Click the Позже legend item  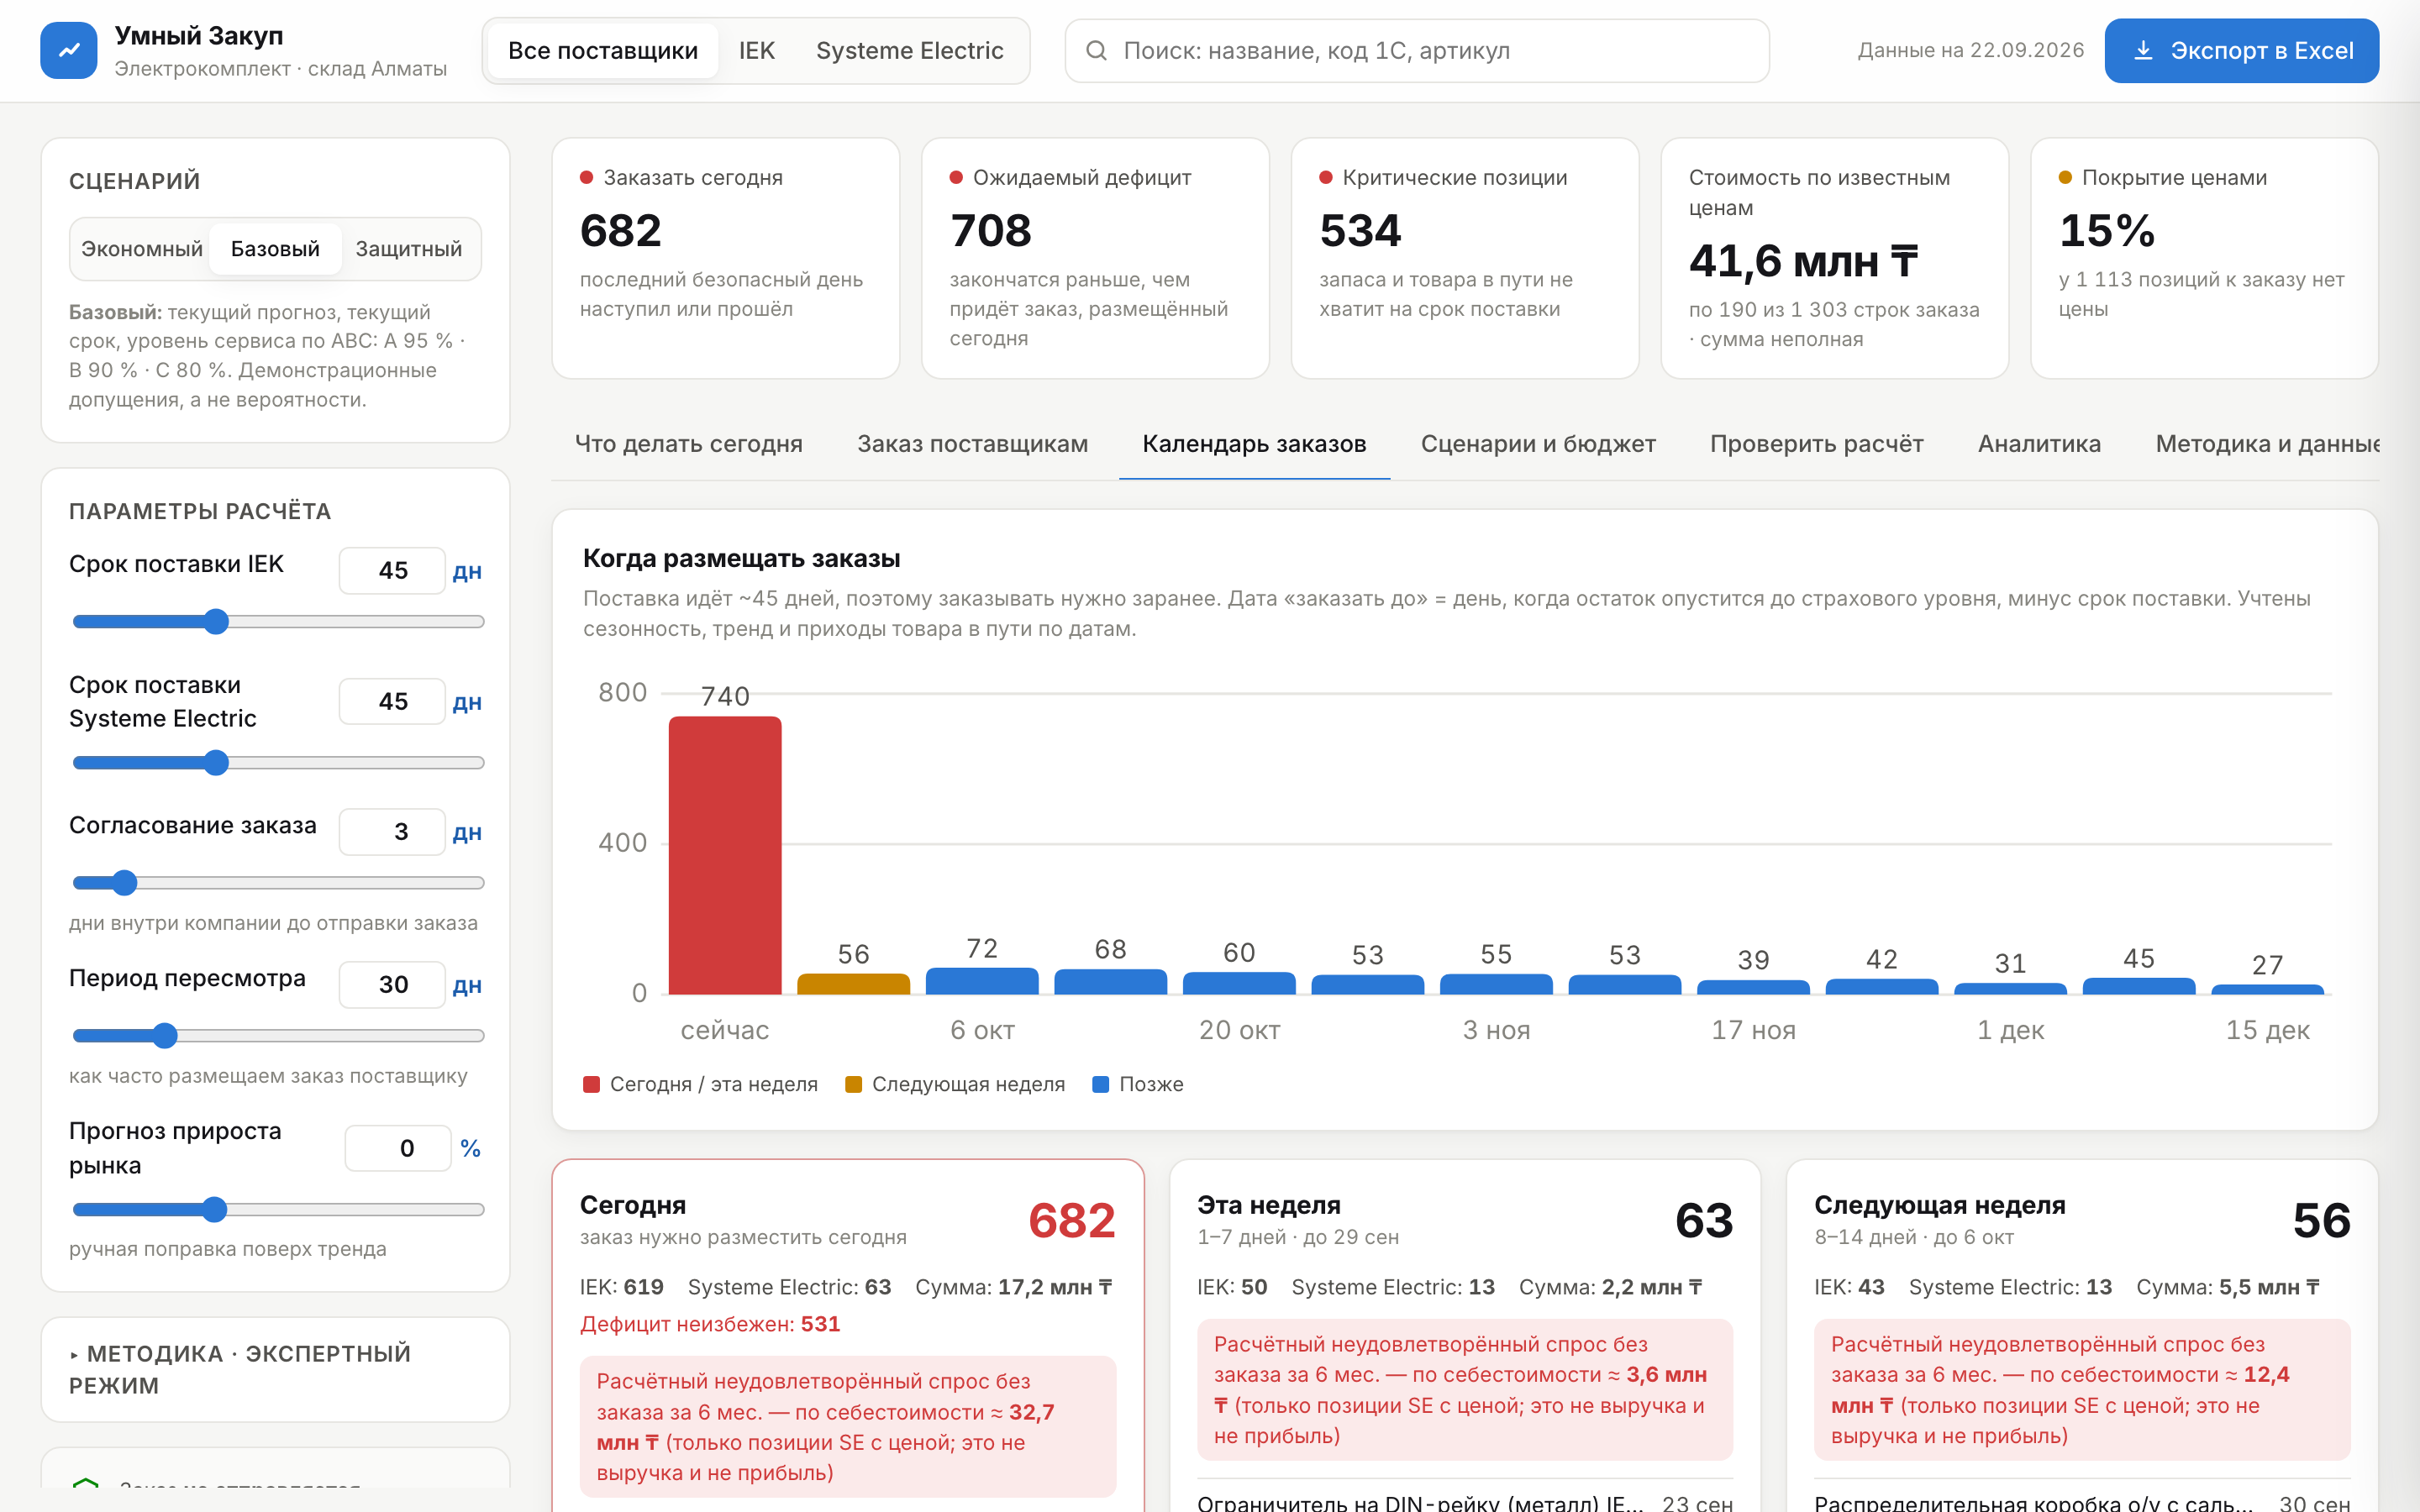coord(1138,1085)
